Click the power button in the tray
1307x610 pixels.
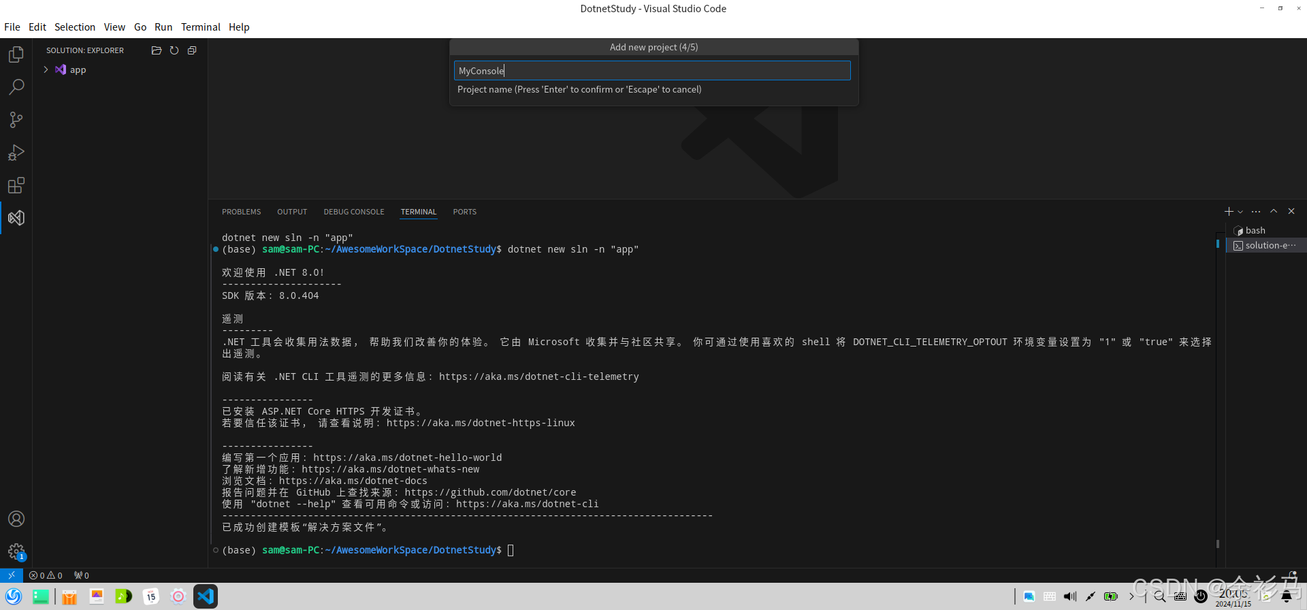tap(1201, 596)
